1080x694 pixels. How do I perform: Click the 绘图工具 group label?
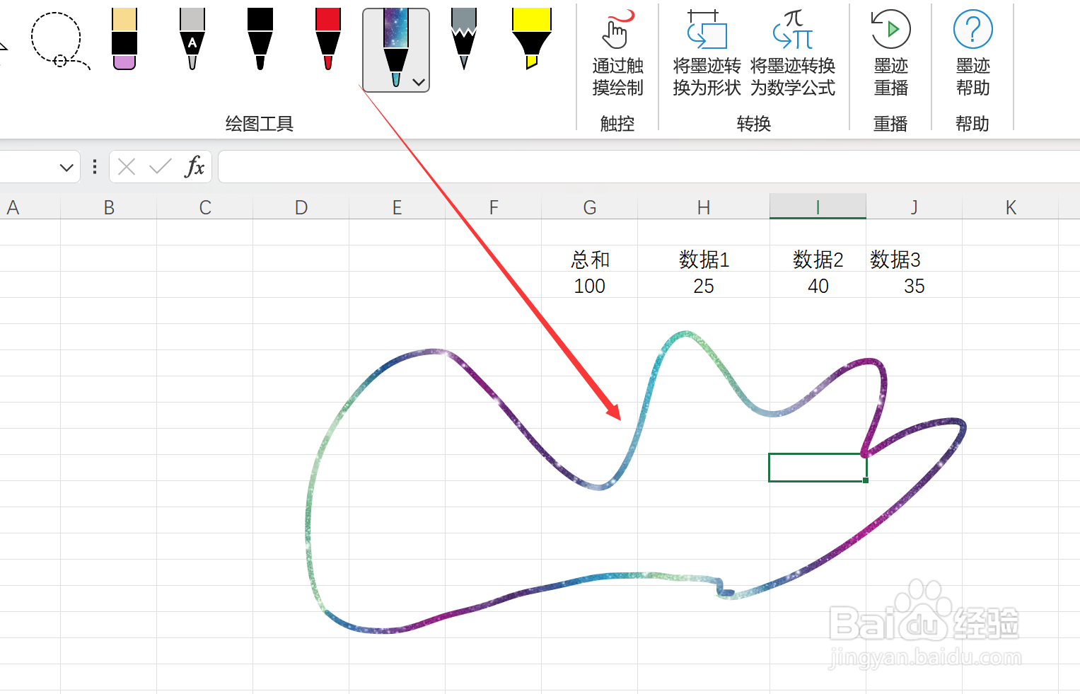click(x=259, y=123)
